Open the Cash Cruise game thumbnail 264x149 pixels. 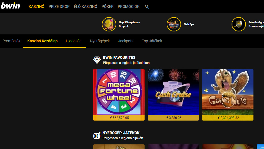click(x=173, y=92)
